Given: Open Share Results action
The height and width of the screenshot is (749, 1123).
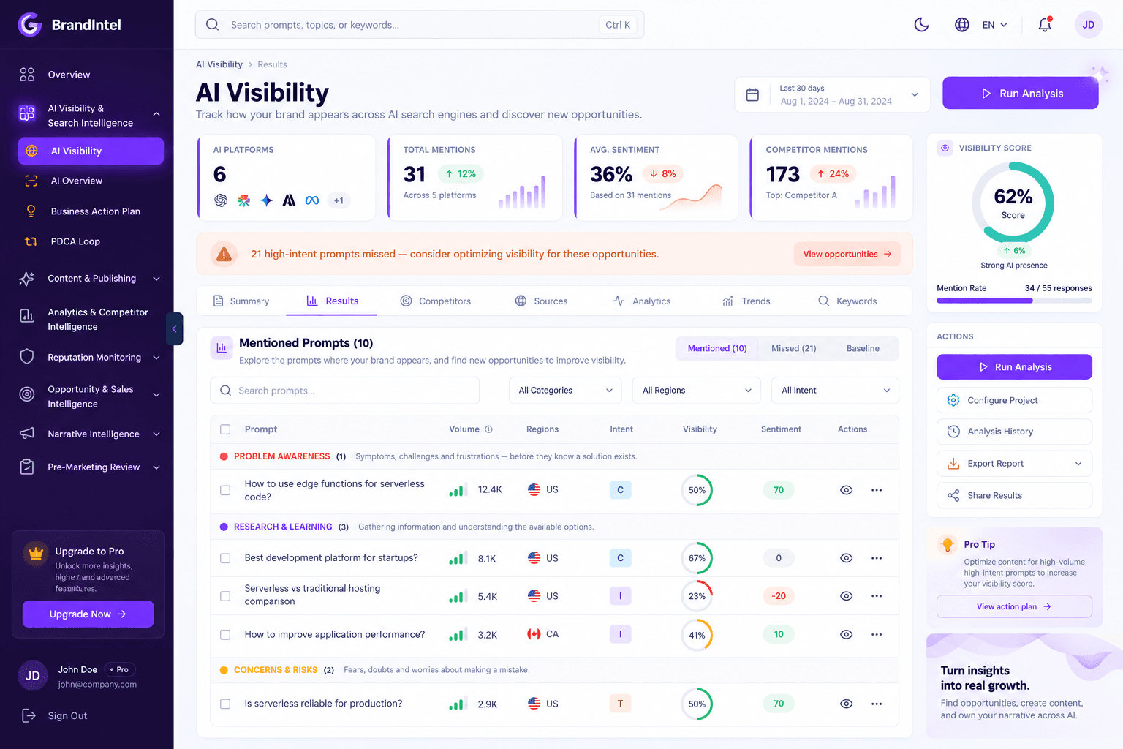Looking at the screenshot, I should click(1014, 496).
